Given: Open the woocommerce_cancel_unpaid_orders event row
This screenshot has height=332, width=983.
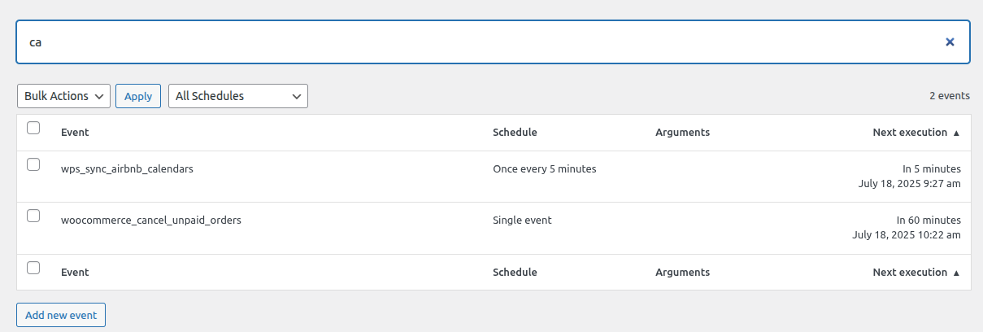Looking at the screenshot, I should click(x=151, y=220).
